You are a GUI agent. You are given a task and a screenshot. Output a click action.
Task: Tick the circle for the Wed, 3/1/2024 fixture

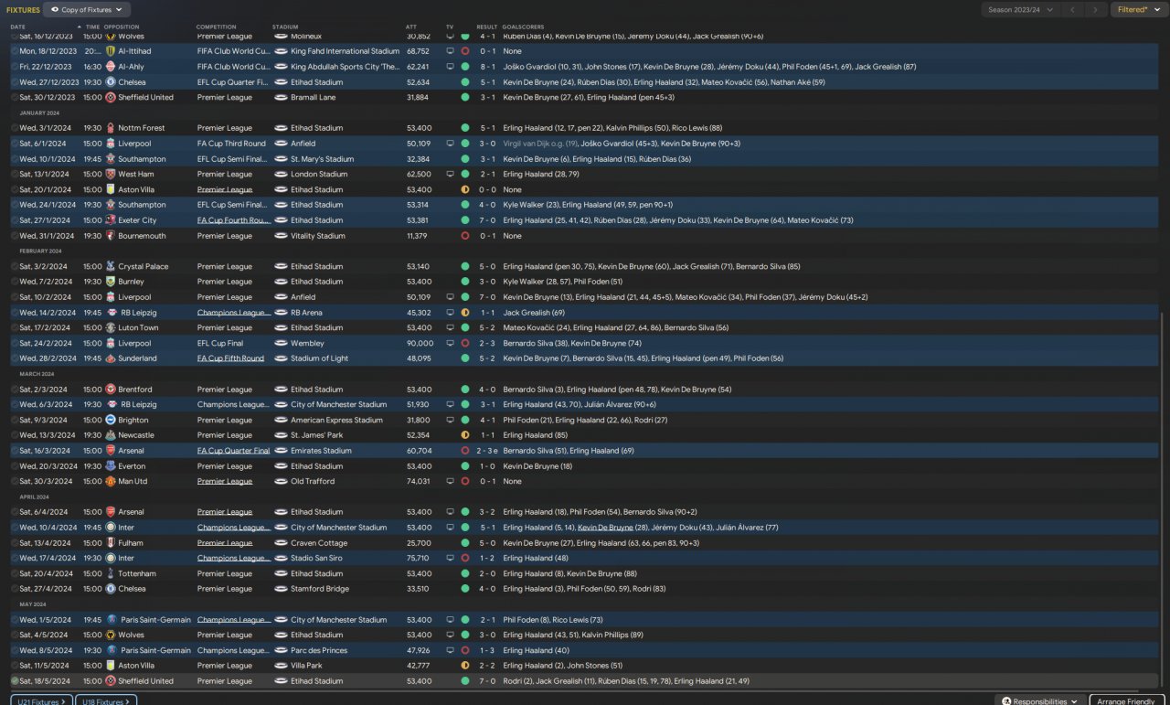coord(14,128)
